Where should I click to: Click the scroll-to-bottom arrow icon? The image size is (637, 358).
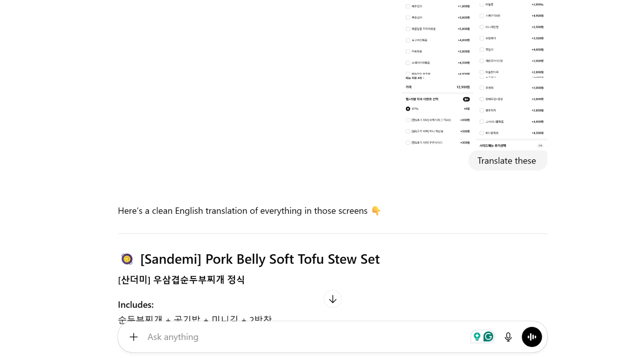point(332,299)
